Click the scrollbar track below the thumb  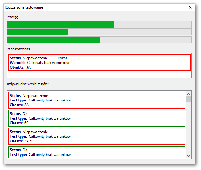(188, 129)
